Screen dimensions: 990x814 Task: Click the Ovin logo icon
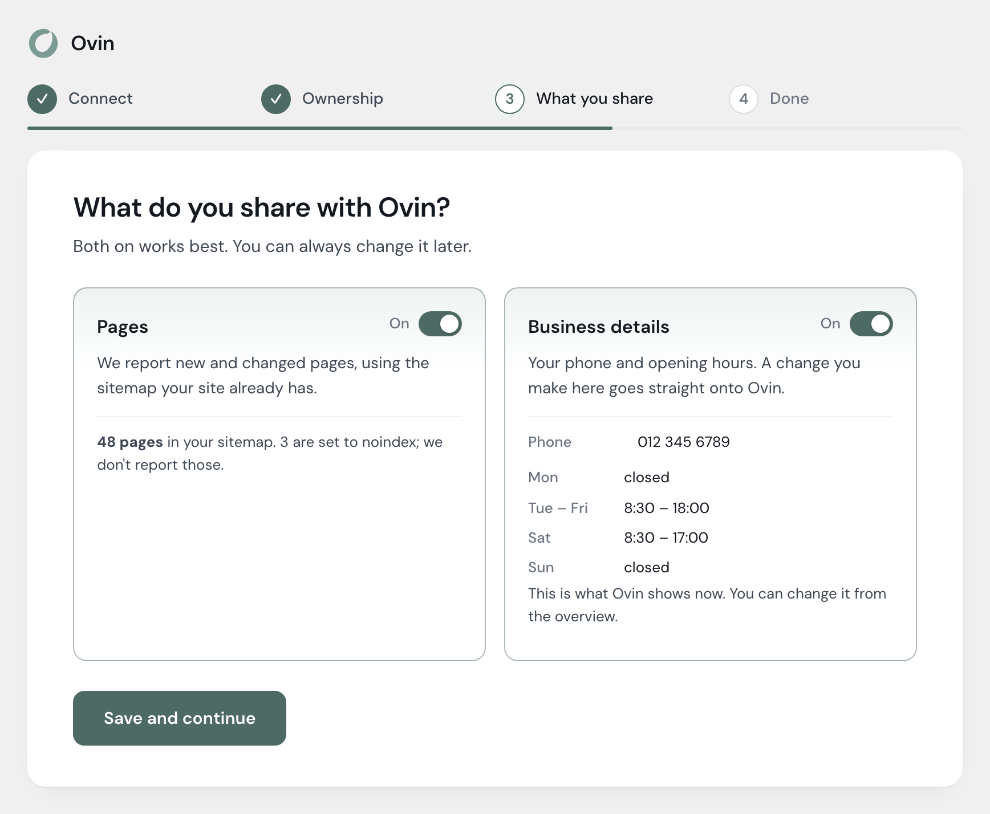click(x=43, y=43)
